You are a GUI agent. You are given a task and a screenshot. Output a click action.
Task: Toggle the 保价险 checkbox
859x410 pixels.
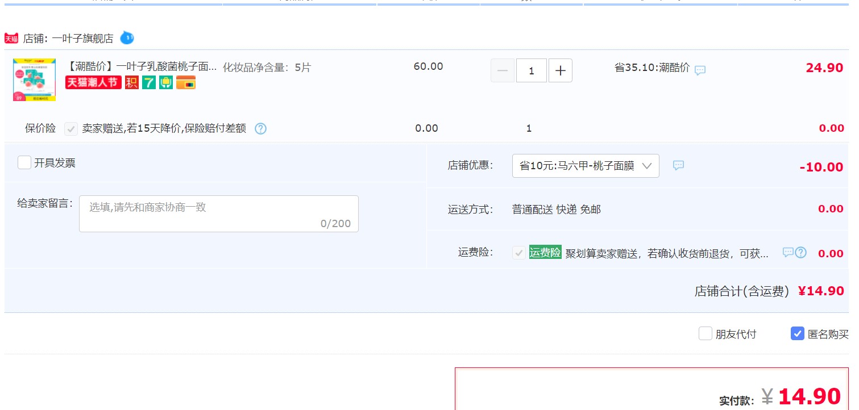click(71, 129)
